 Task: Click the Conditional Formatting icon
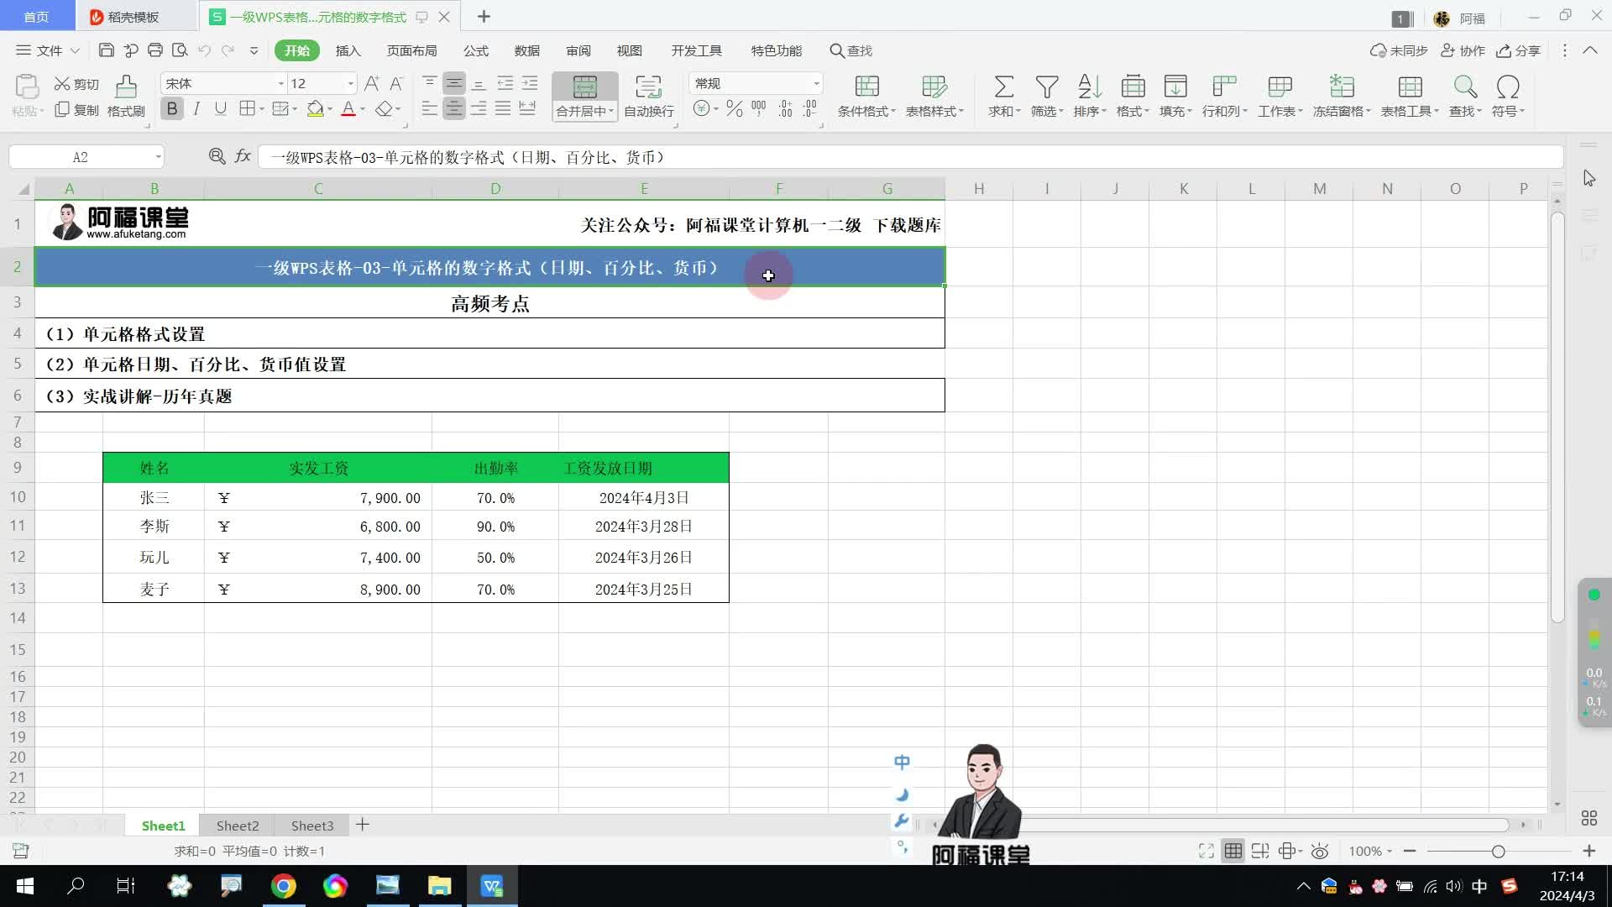click(x=866, y=87)
